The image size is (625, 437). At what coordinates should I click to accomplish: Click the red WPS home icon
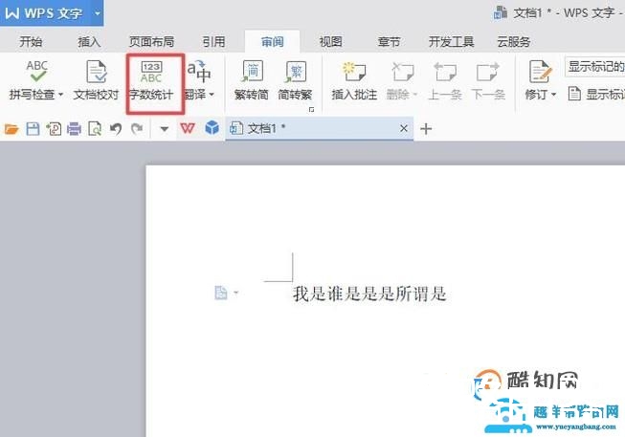point(188,128)
